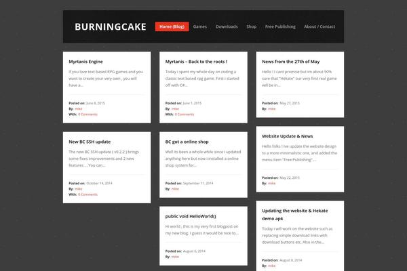Open About / Contact page
The height and width of the screenshot is (271, 407).
pyautogui.click(x=319, y=26)
